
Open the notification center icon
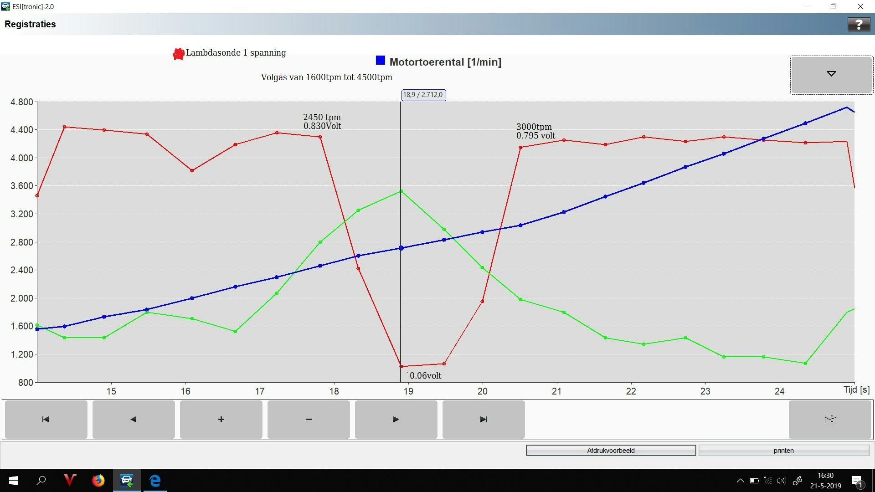[x=857, y=481]
